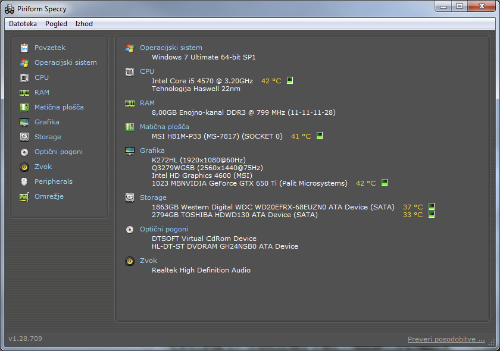
Task: Click the Storage hard drive icon in summary
Action: [129, 198]
